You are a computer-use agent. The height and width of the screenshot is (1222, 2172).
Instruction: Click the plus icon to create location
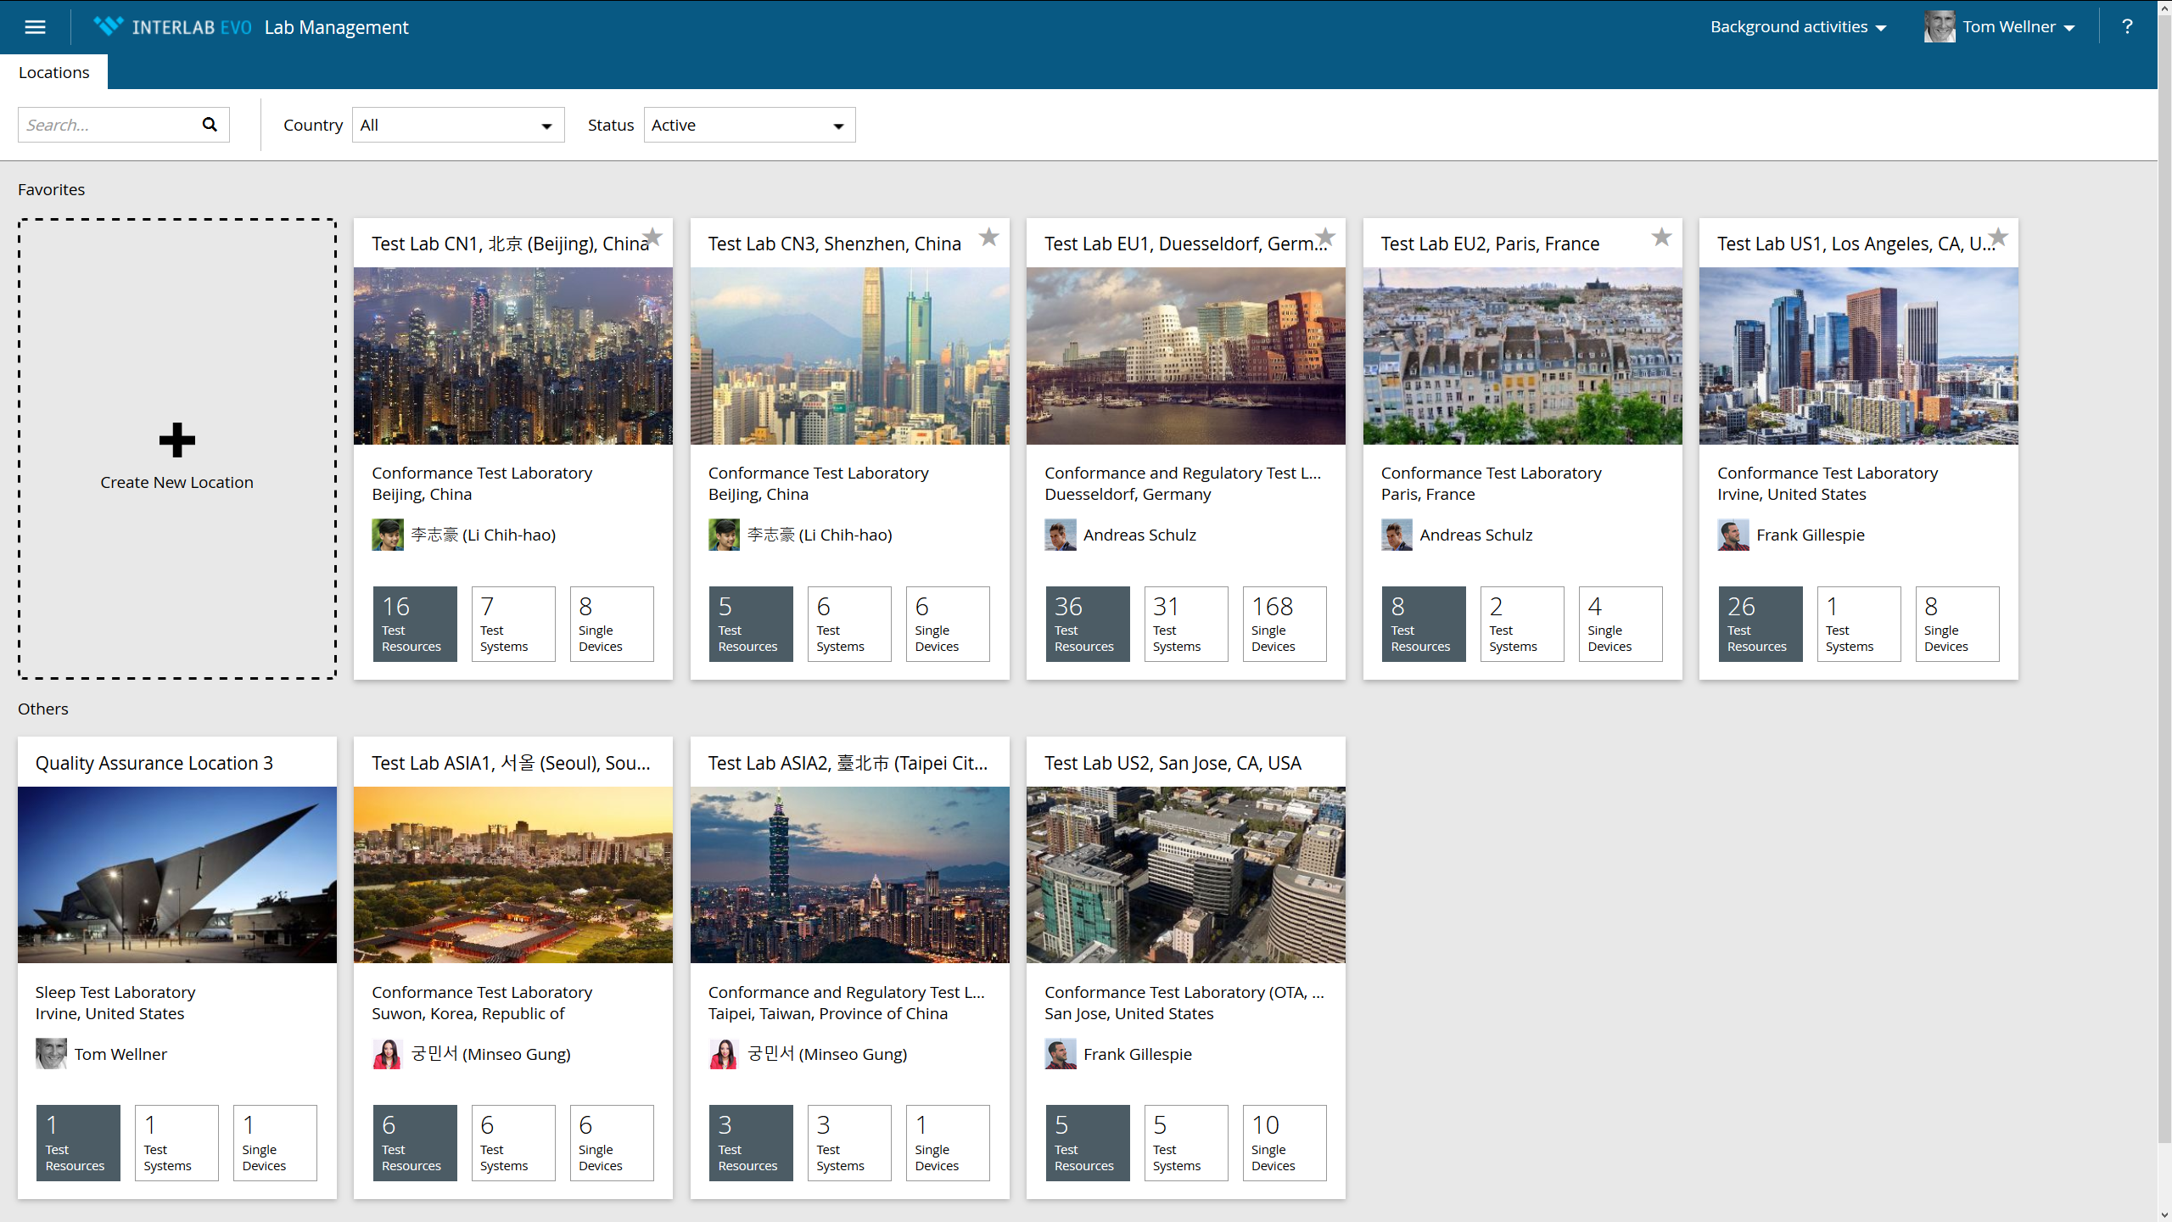176,440
